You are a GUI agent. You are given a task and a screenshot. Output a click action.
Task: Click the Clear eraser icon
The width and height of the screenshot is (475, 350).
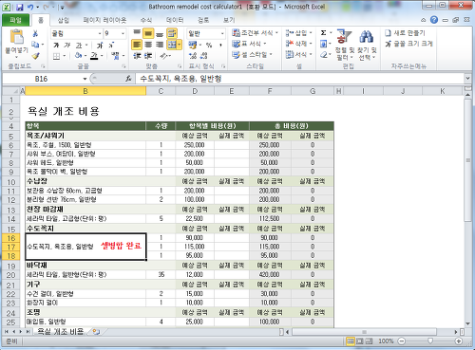pyautogui.click(x=323, y=55)
